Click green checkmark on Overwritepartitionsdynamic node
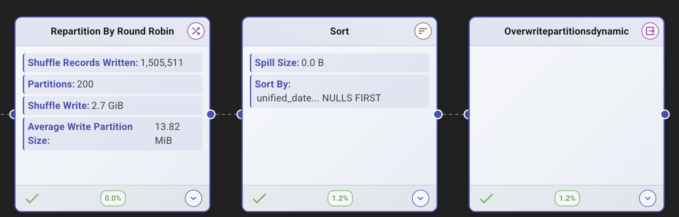 point(486,198)
